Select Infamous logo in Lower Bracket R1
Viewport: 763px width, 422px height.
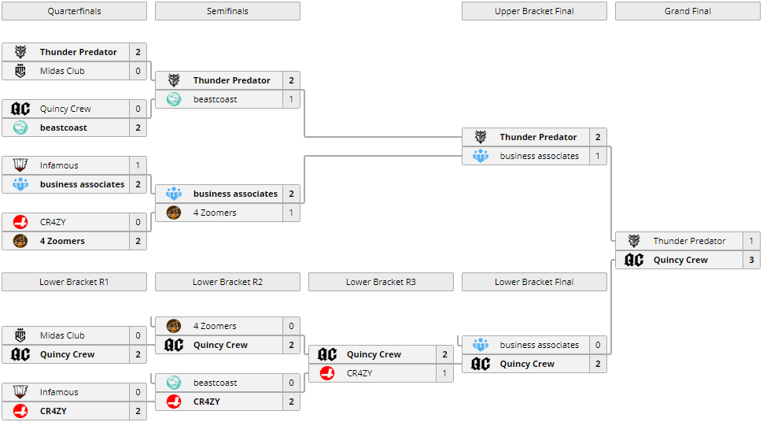pyautogui.click(x=20, y=392)
